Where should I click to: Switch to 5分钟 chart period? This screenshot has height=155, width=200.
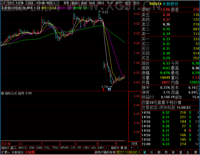point(29,3)
